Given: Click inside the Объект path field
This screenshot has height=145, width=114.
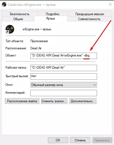Looking at the screenshot, I should click(64, 56).
